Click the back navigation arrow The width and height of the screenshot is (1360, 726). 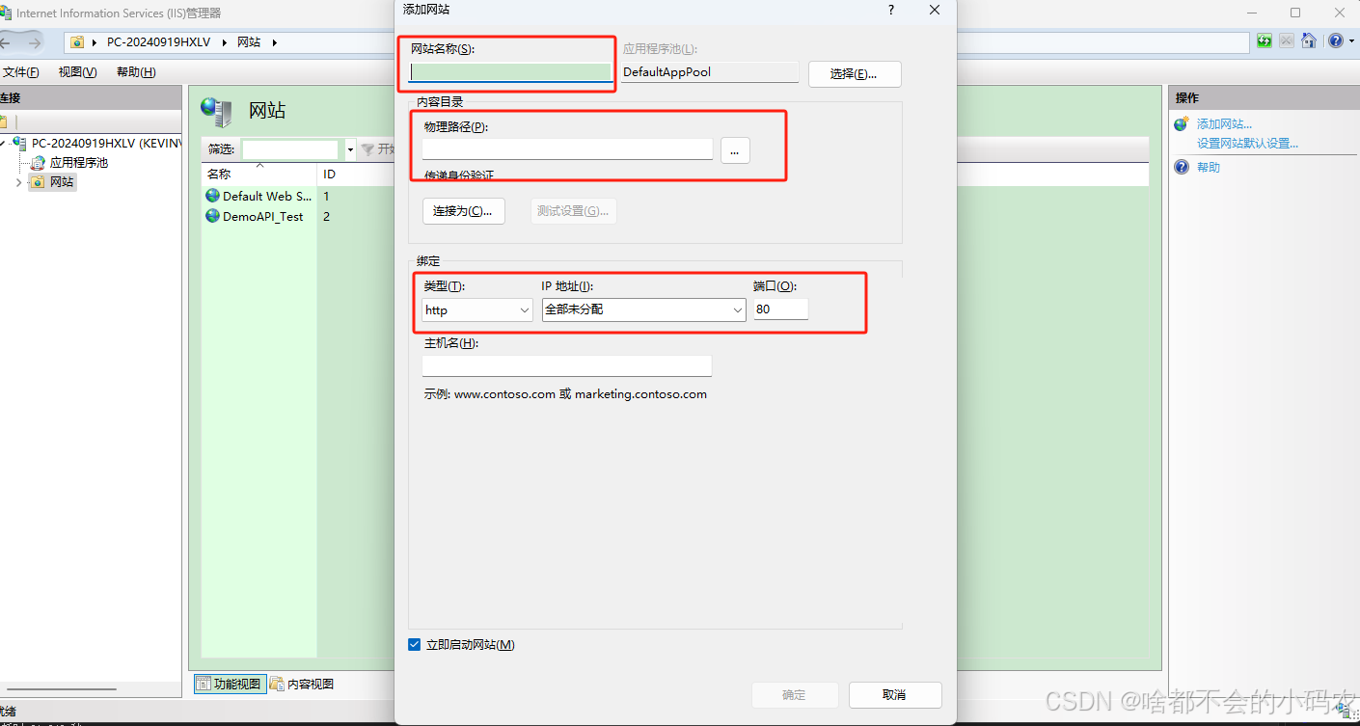pos(14,41)
